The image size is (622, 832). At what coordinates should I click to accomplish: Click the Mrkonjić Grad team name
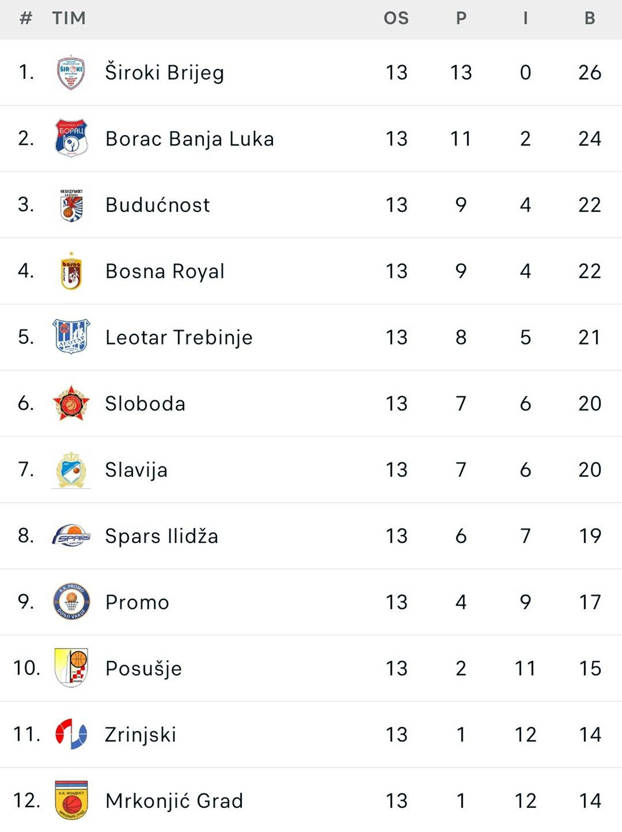(x=174, y=801)
